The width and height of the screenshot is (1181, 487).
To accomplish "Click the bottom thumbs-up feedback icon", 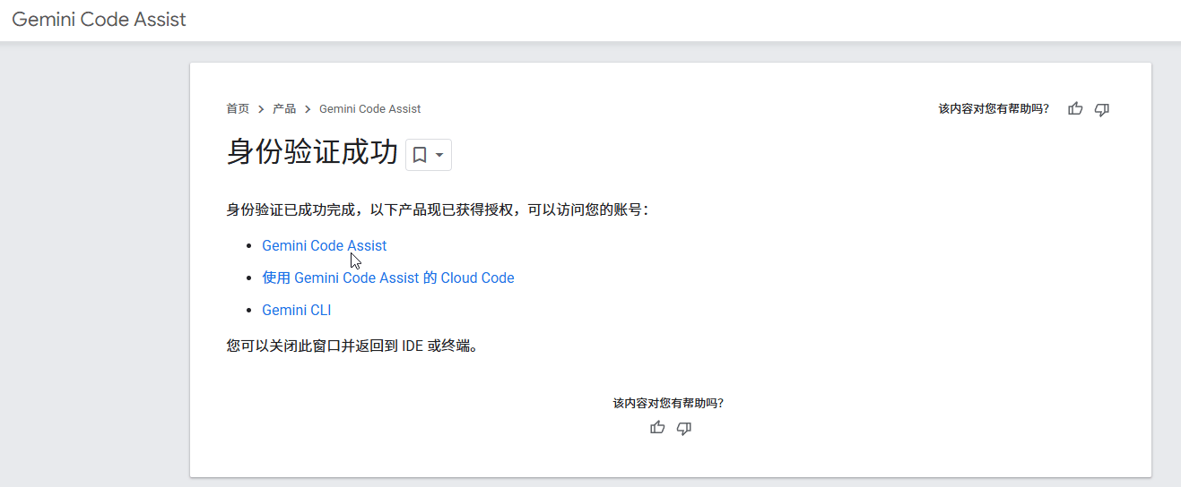I will [x=657, y=428].
